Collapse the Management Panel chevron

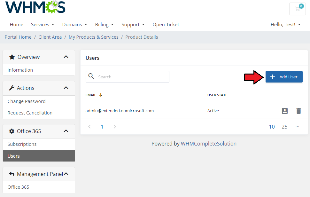click(x=66, y=174)
